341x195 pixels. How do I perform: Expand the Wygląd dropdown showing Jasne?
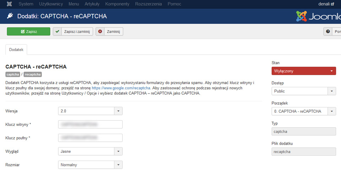(x=90, y=151)
